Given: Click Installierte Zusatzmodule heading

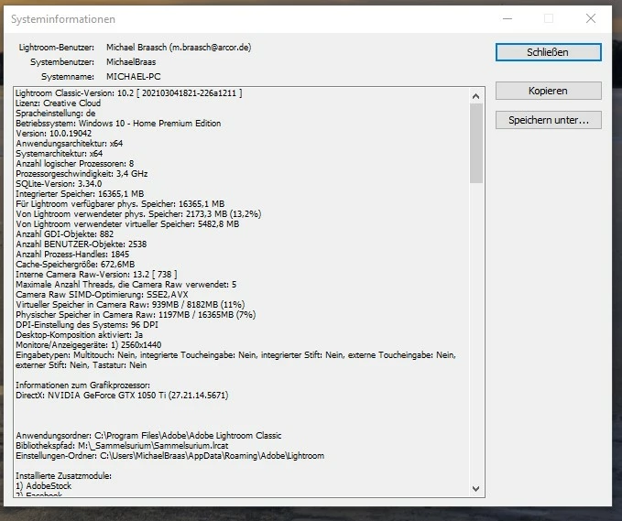Looking at the screenshot, I should tap(63, 476).
